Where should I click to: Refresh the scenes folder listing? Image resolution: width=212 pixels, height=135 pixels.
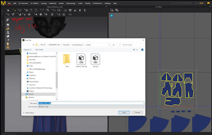click(113, 45)
